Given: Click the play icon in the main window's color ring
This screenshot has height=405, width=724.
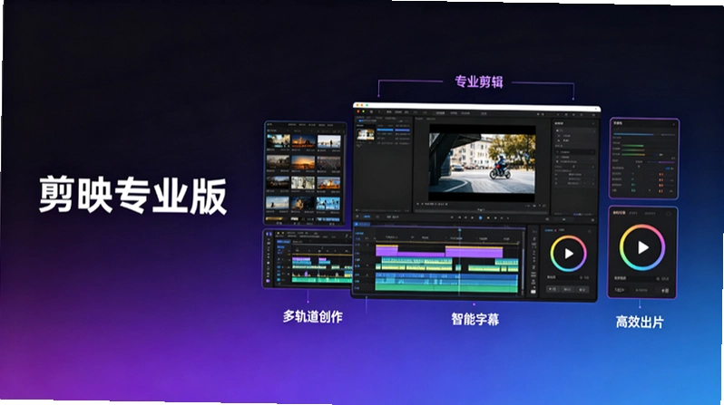Looking at the screenshot, I should (569, 254).
